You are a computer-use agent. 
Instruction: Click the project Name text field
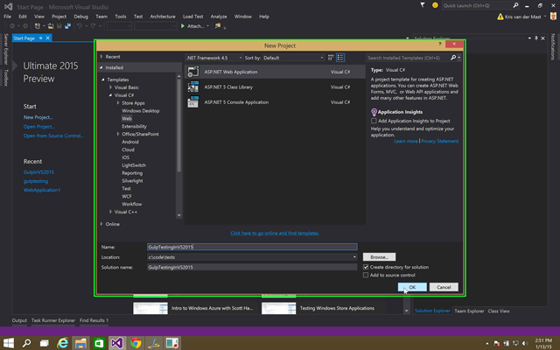[251, 248]
